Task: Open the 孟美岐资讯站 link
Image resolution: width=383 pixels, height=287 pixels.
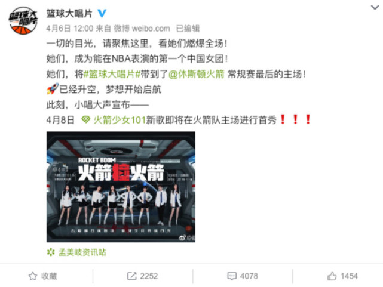Action: (x=82, y=252)
